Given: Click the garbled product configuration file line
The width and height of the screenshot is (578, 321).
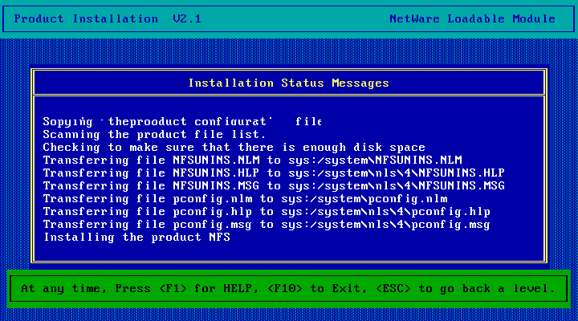Looking at the screenshot, I should coord(182,122).
